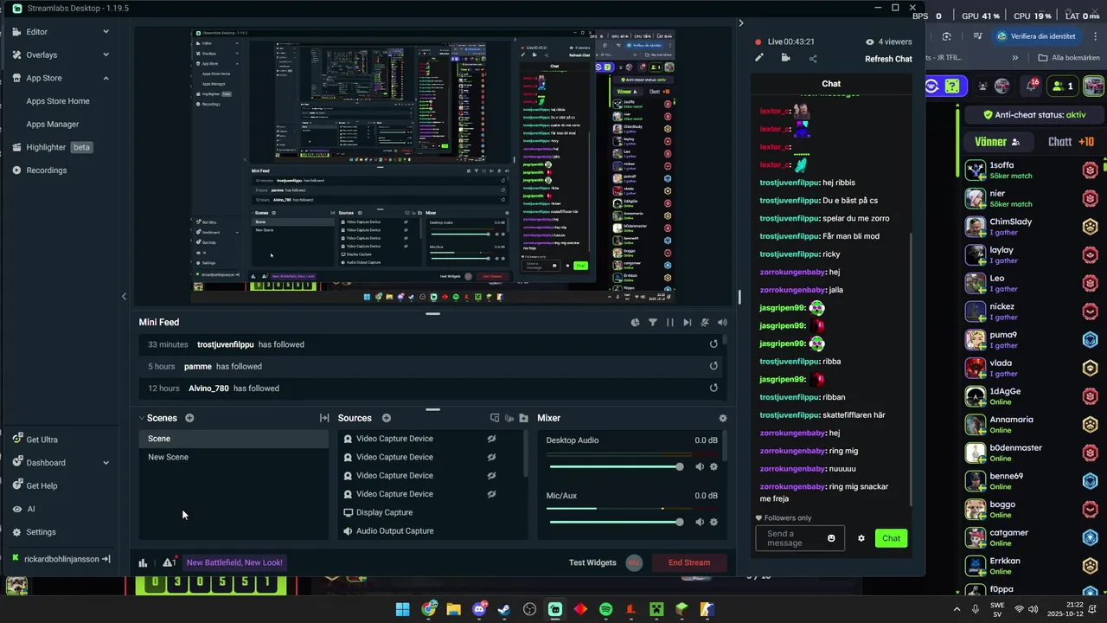This screenshot has height=623, width=1107.
Task: Open performance stats bar chart icon
Action: click(143, 562)
